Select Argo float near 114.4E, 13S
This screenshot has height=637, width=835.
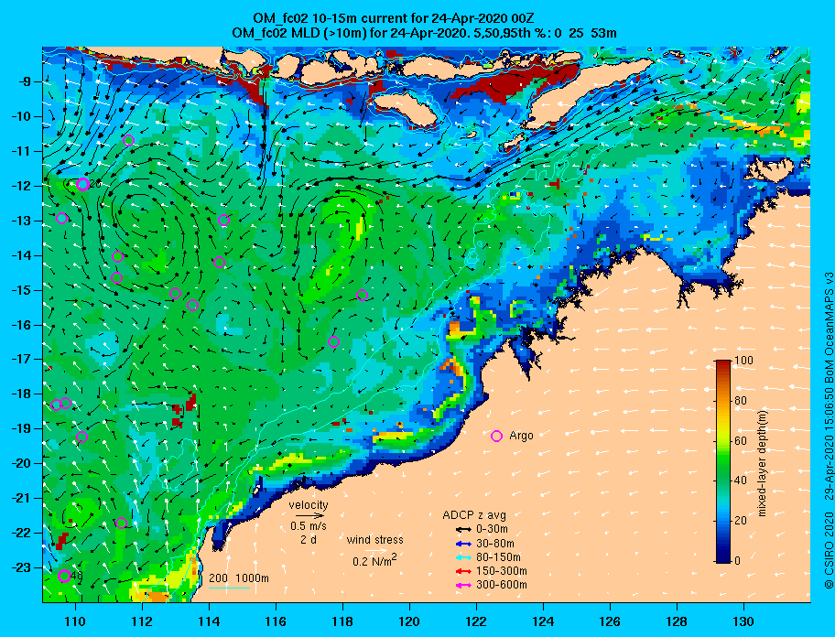223,220
